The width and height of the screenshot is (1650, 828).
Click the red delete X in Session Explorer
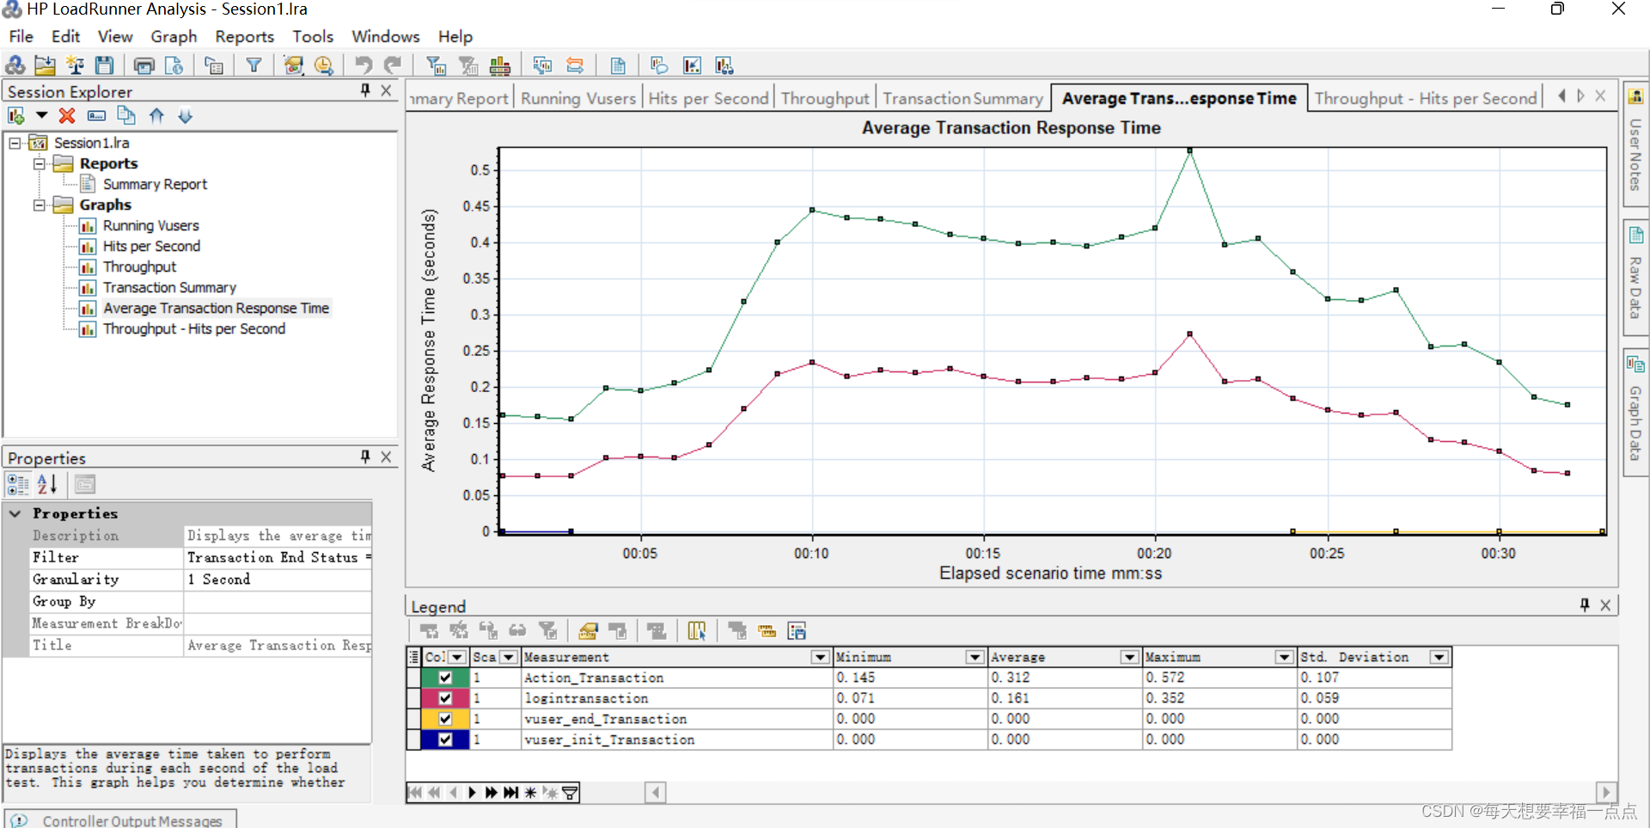click(x=67, y=115)
